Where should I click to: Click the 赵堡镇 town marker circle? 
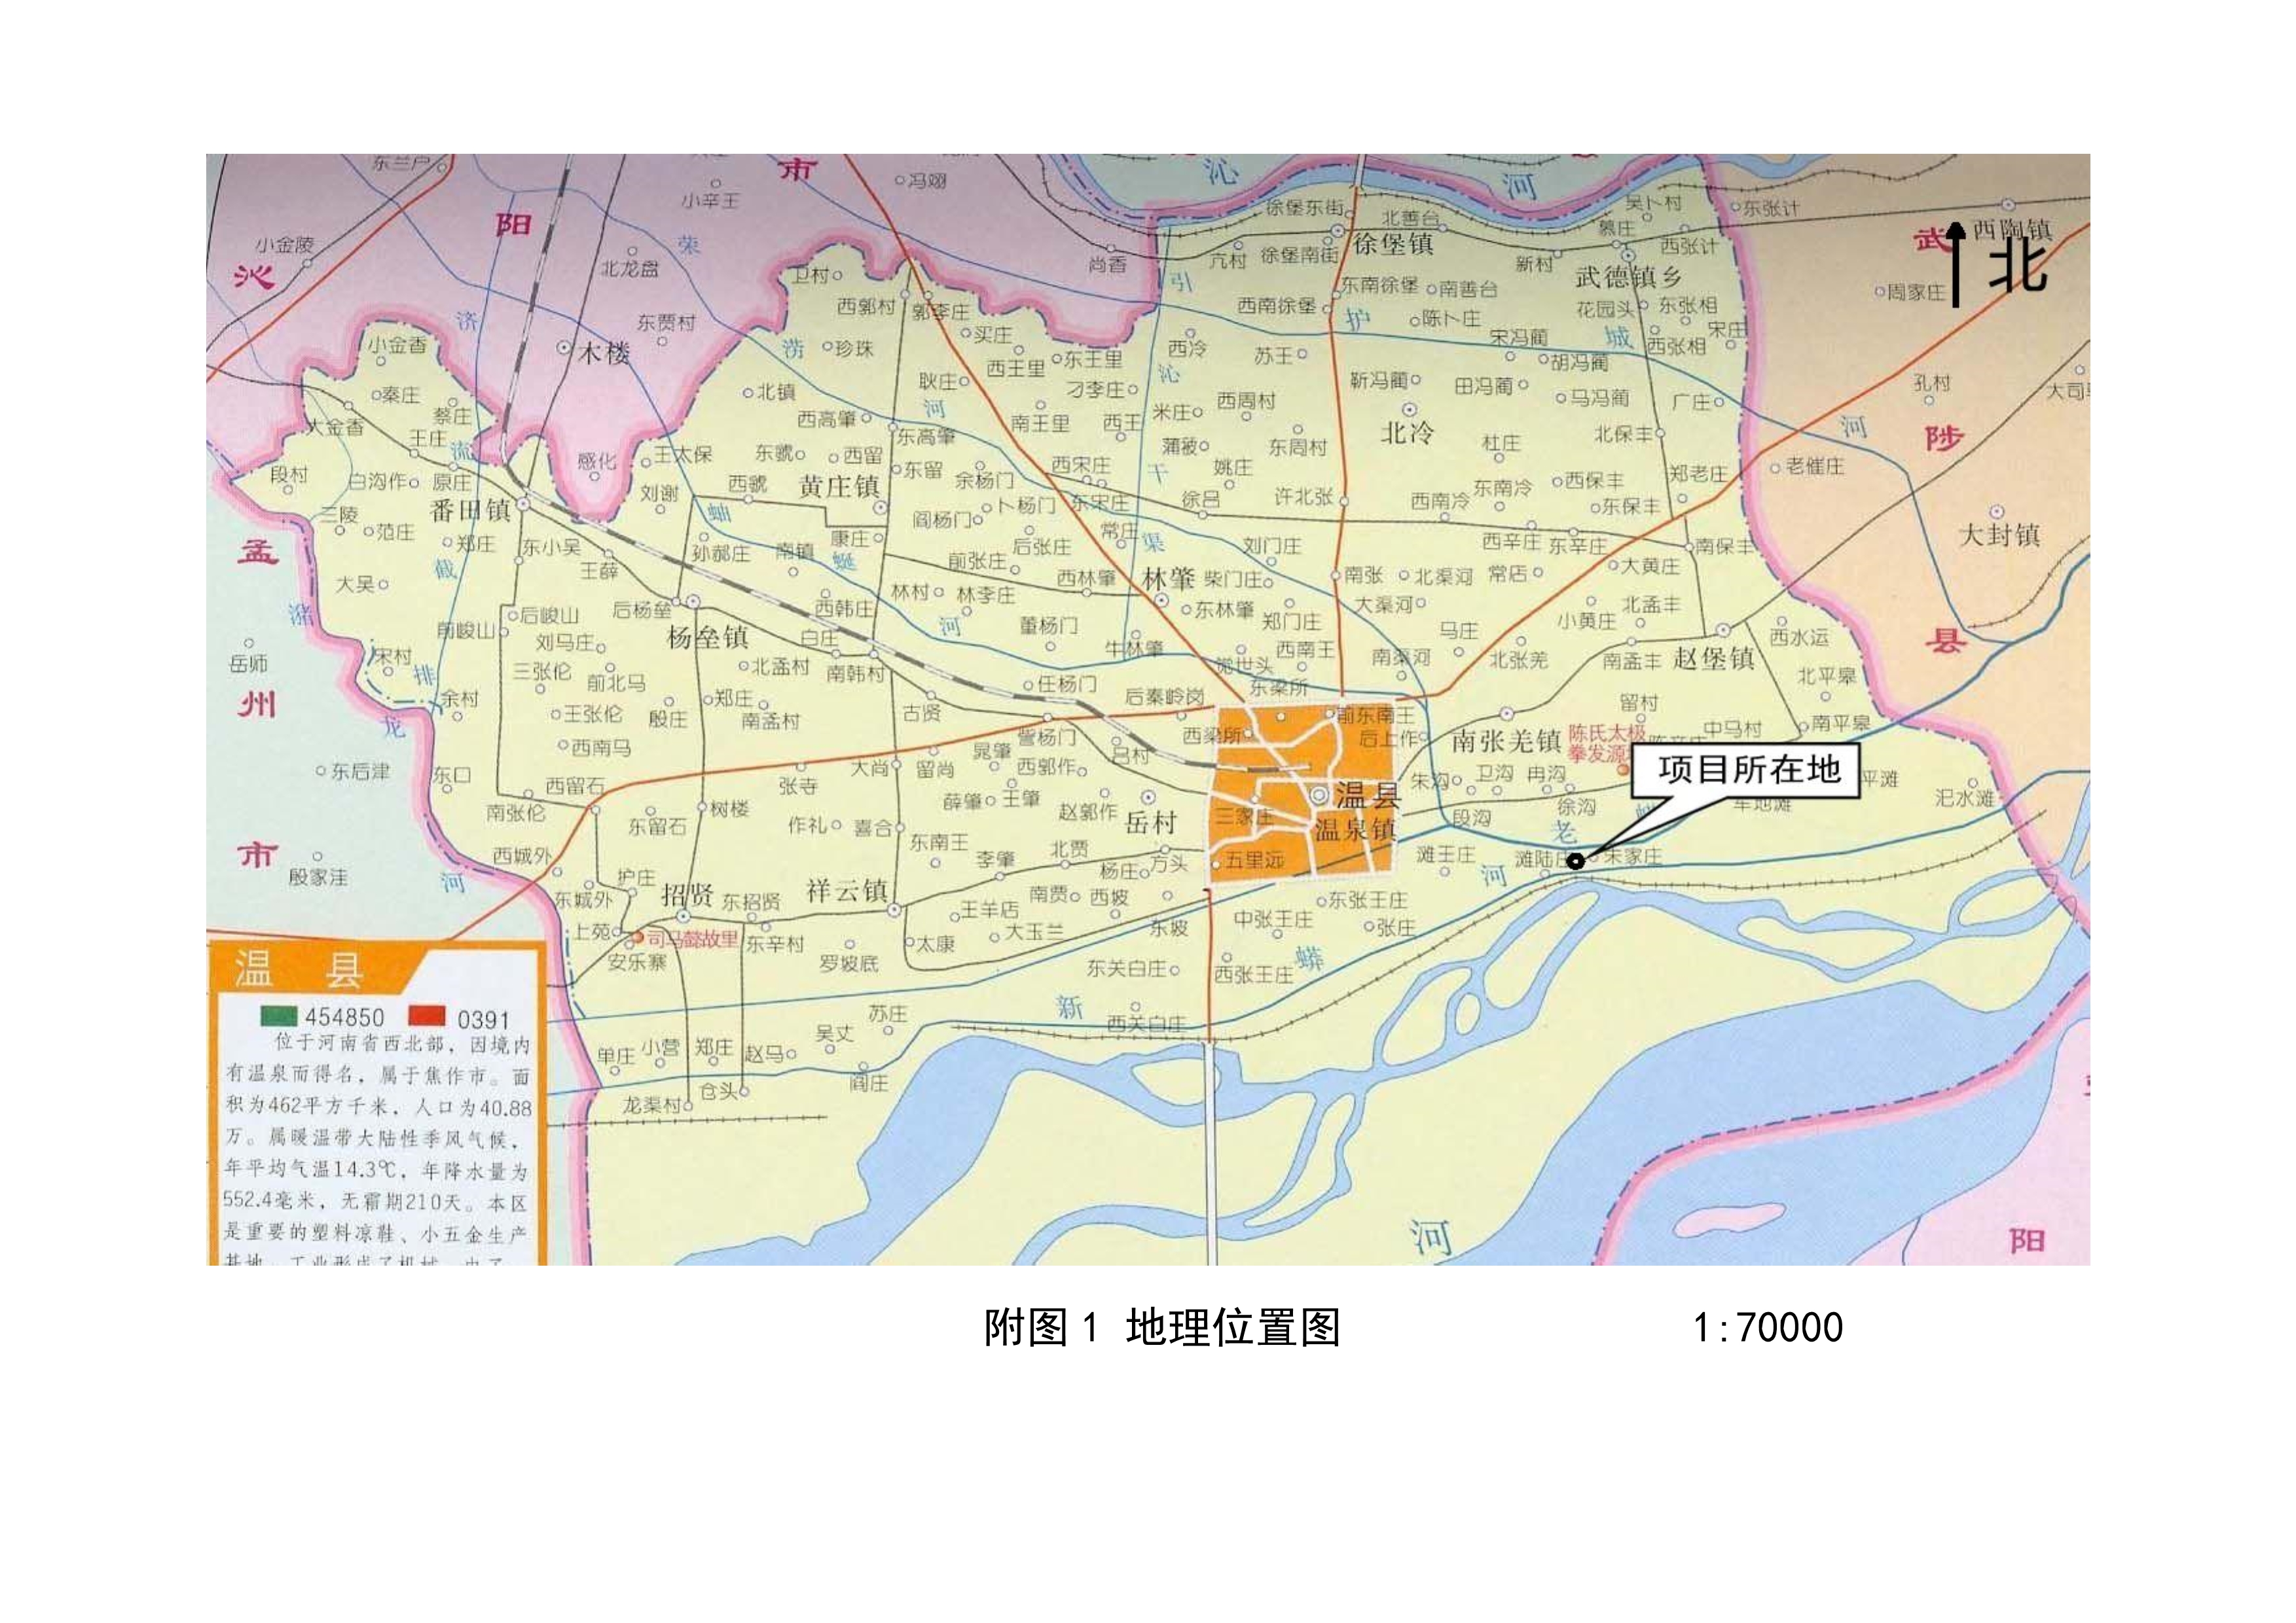coord(1723,631)
